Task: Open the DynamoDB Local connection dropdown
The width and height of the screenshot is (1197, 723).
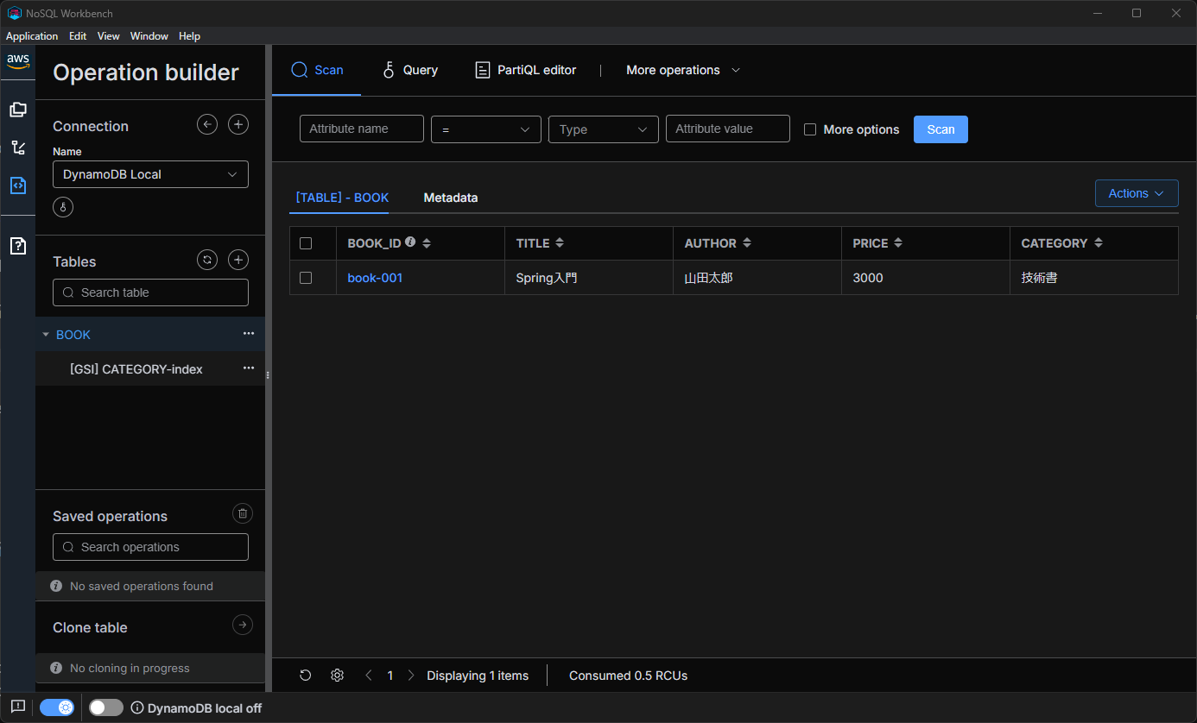Action: [150, 174]
